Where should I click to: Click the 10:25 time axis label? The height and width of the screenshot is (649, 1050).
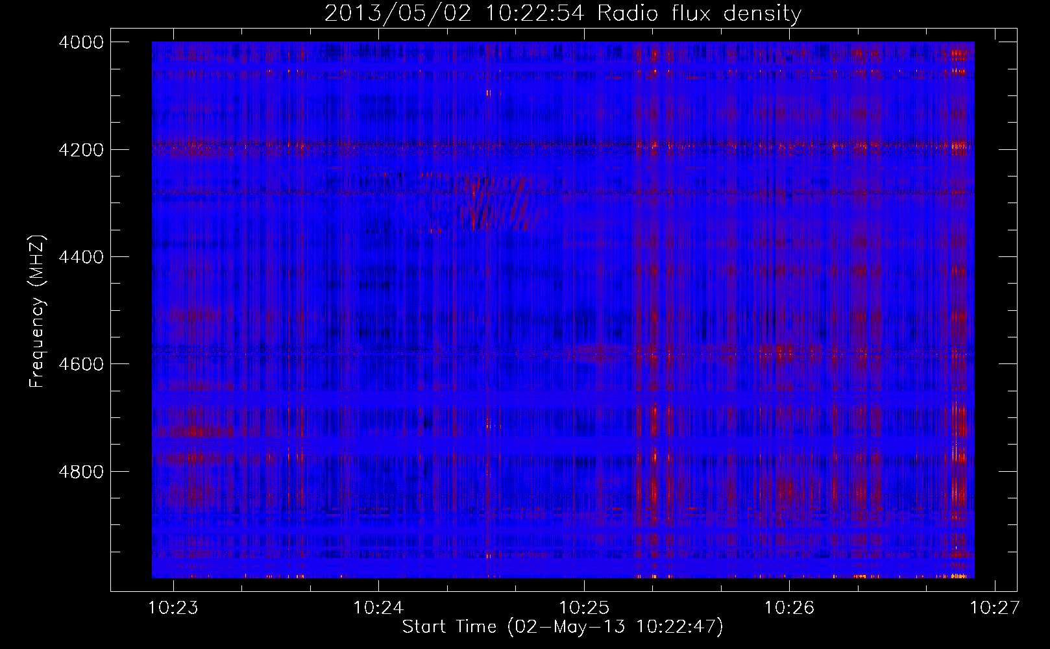click(x=584, y=608)
